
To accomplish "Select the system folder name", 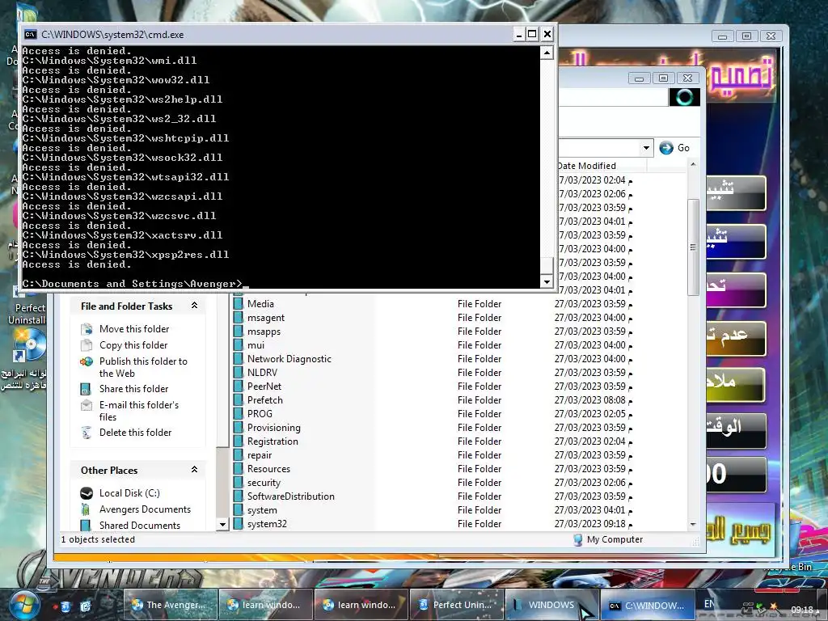I will (x=262, y=510).
